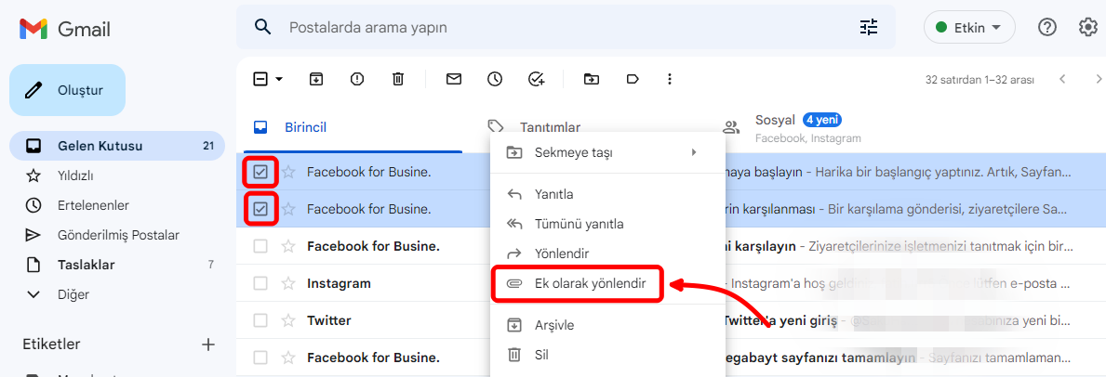Star the first selected Facebook for Busine. mail
Screen dimensions: 1106x377
(x=287, y=172)
